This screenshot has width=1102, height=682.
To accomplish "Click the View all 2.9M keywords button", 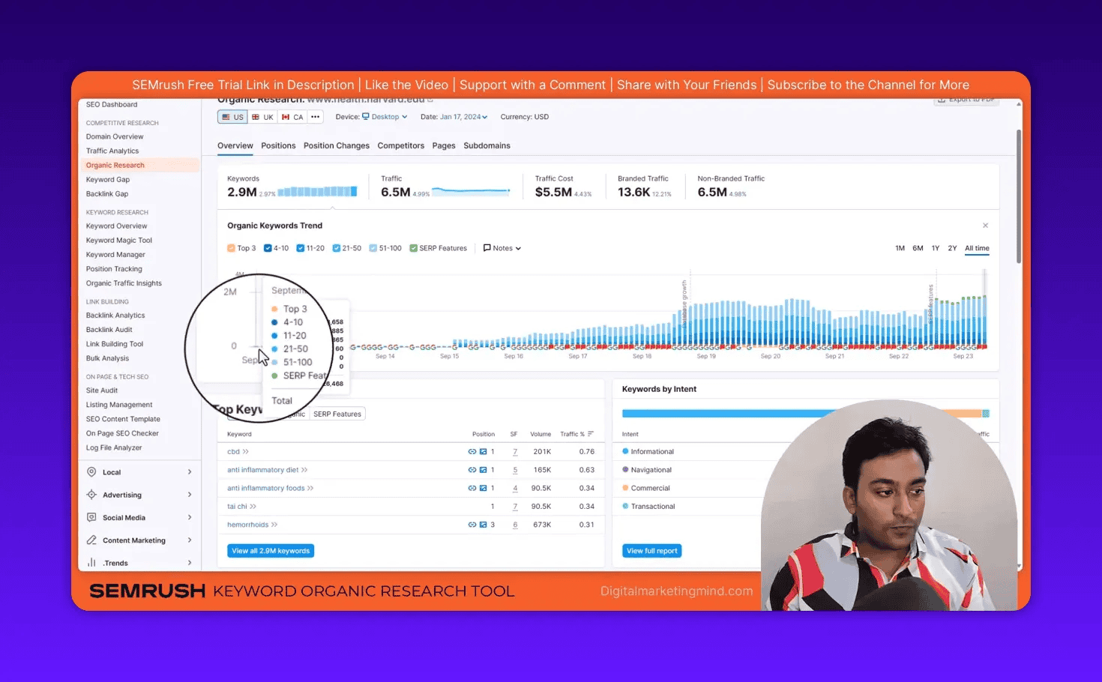I will point(270,550).
